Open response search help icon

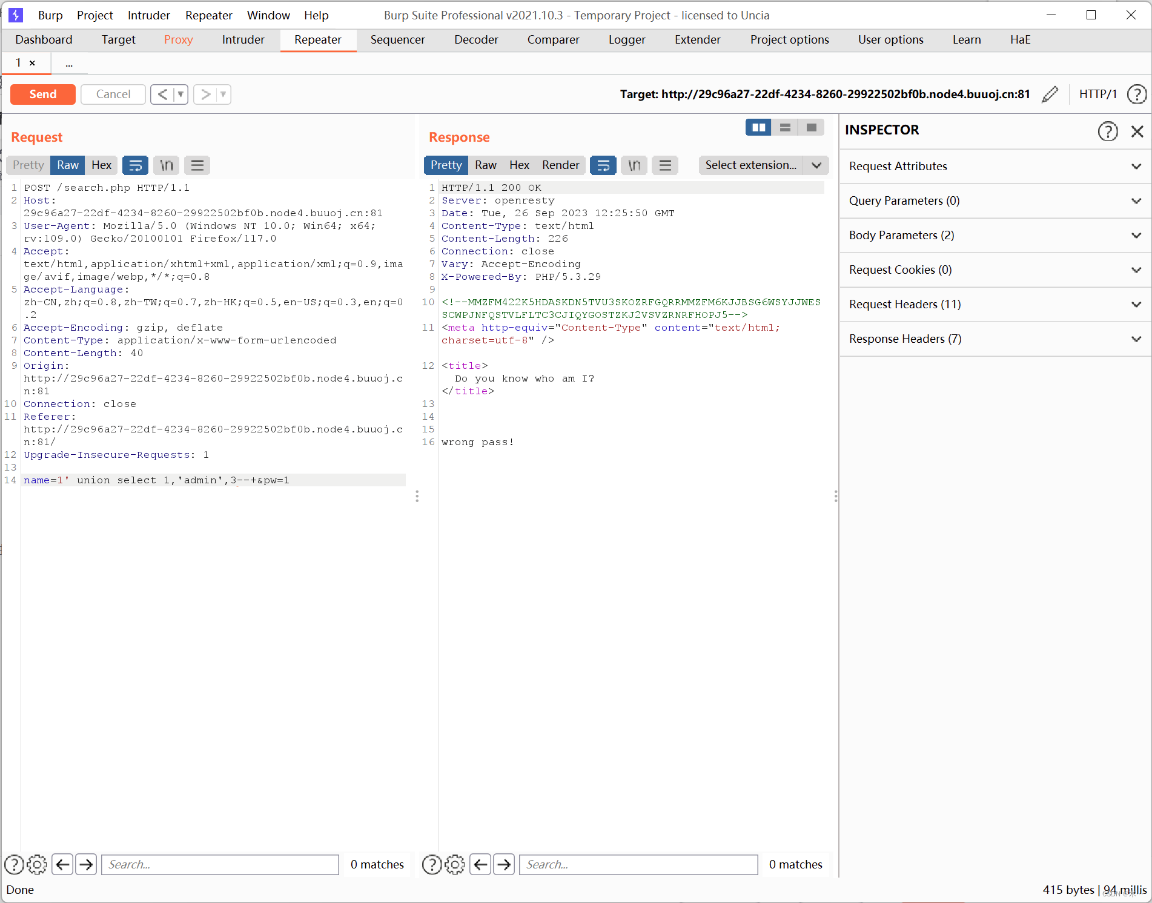pos(431,864)
